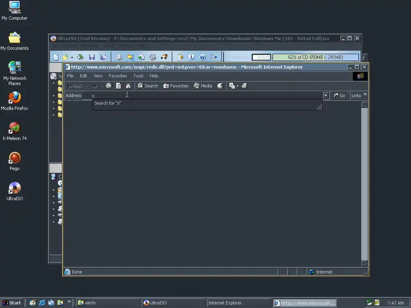Screen dimensions: 411x308
Task: Click New document icon in UltraISO toolbar
Action: (56, 57)
